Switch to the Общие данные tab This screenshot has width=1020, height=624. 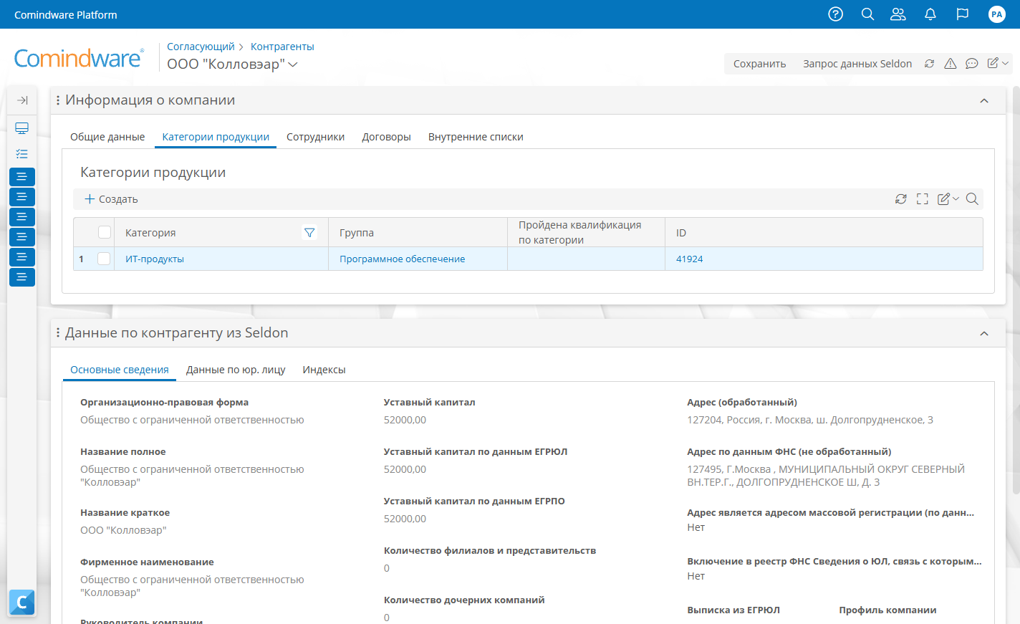[x=107, y=137]
